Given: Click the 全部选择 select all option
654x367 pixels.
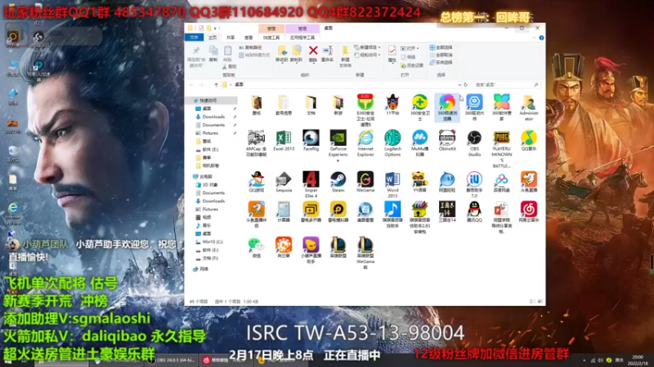Looking at the screenshot, I should (441, 47).
